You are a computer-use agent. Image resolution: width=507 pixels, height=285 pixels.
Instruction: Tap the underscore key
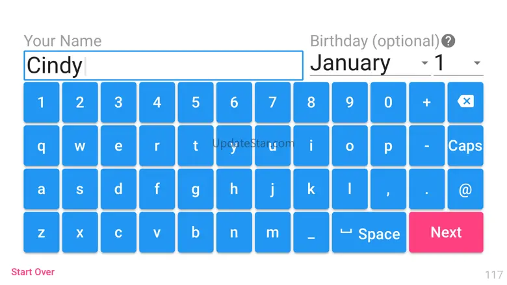pos(311,232)
